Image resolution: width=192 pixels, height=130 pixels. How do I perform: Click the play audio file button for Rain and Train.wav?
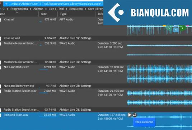[130, 115]
